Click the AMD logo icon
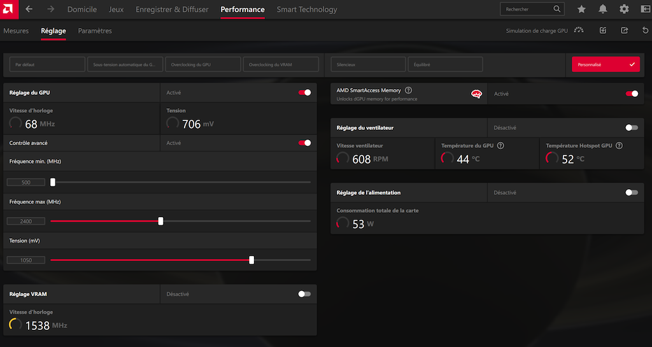This screenshot has height=347, width=652. coord(9,9)
